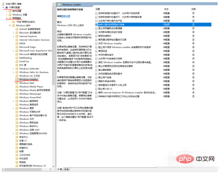Screen dimensions: 219x173
Task: Sort by the 状态 column header
Action: click(x=166, y=9)
